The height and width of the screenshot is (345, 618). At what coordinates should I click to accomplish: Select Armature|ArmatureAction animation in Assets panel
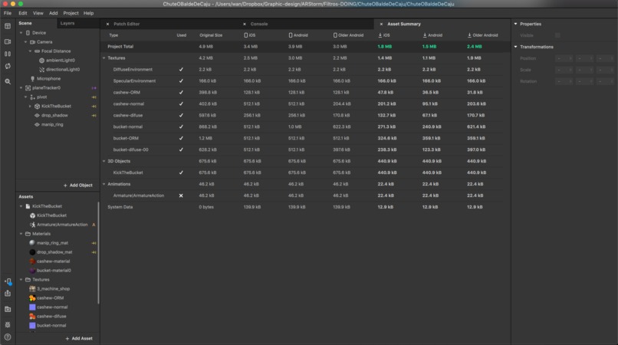[62, 225]
